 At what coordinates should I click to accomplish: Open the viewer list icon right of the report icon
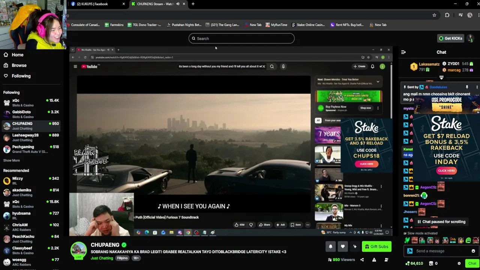coord(386,259)
